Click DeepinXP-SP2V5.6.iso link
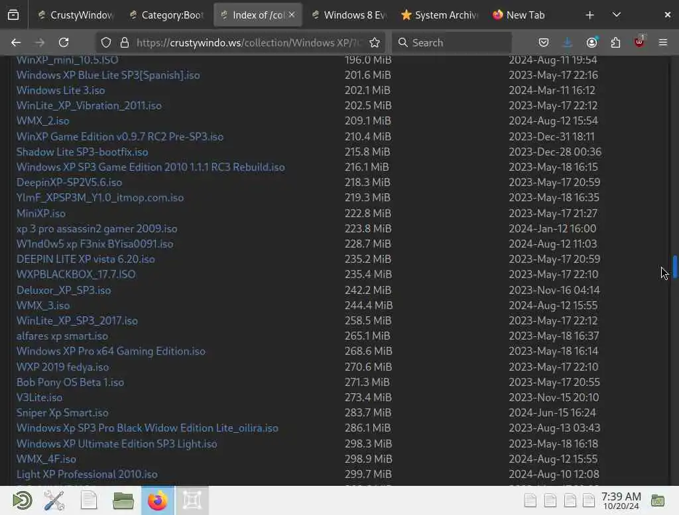Viewport: 679px width, 515px height. coord(69,183)
